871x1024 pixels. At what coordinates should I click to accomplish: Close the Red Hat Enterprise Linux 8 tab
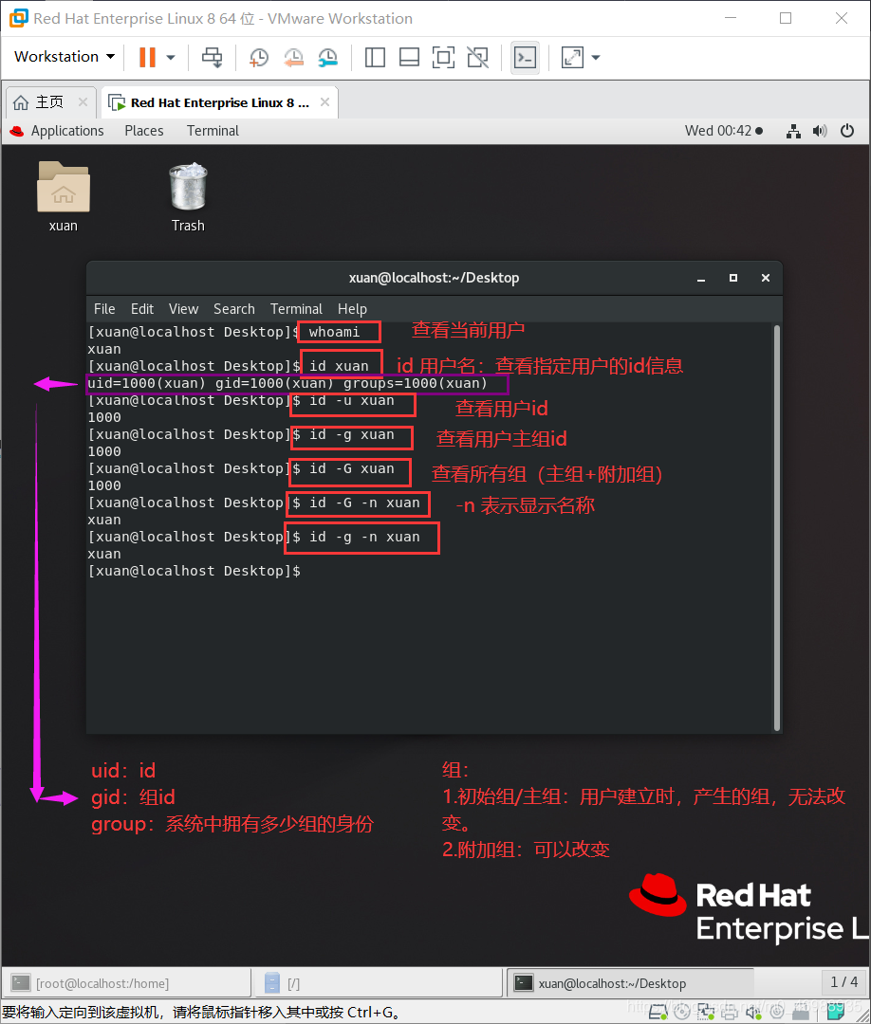(324, 101)
